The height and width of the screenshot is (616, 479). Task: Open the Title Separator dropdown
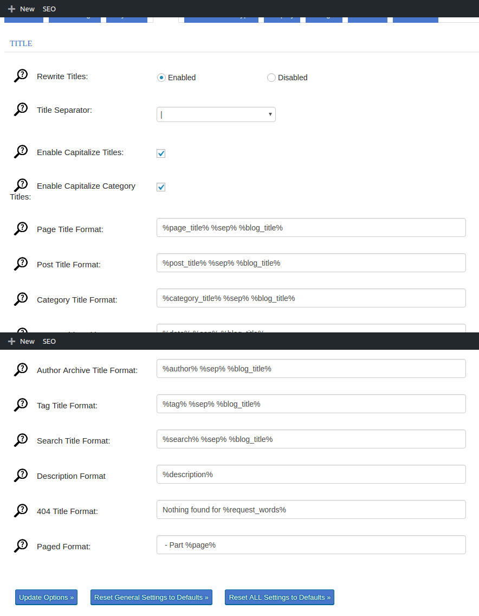coord(270,114)
